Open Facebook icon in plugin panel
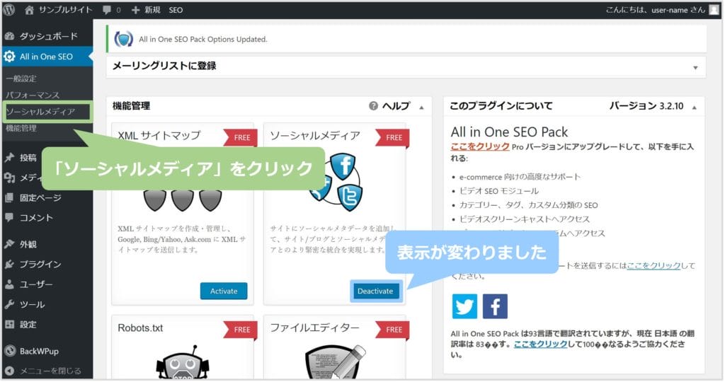This screenshot has height=382, width=725. tap(495, 306)
